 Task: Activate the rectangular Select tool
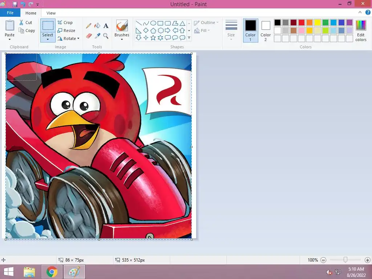48,25
